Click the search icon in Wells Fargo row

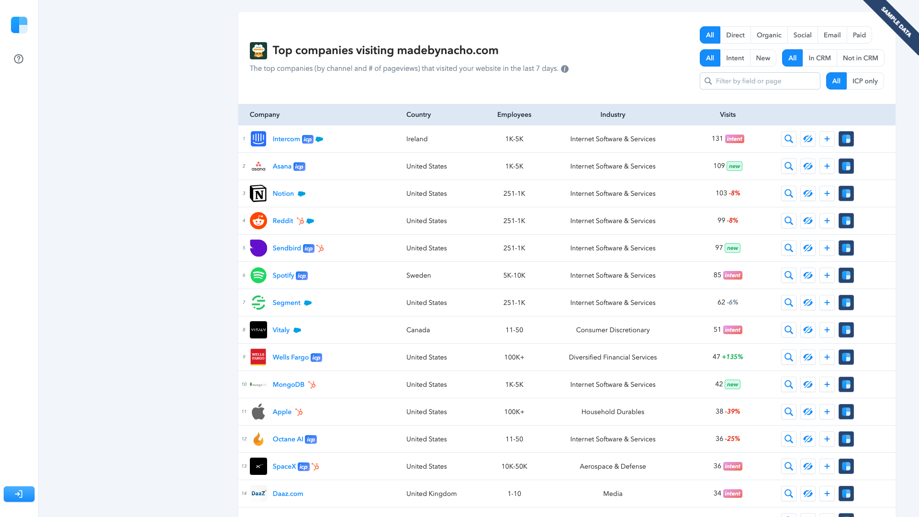789,357
